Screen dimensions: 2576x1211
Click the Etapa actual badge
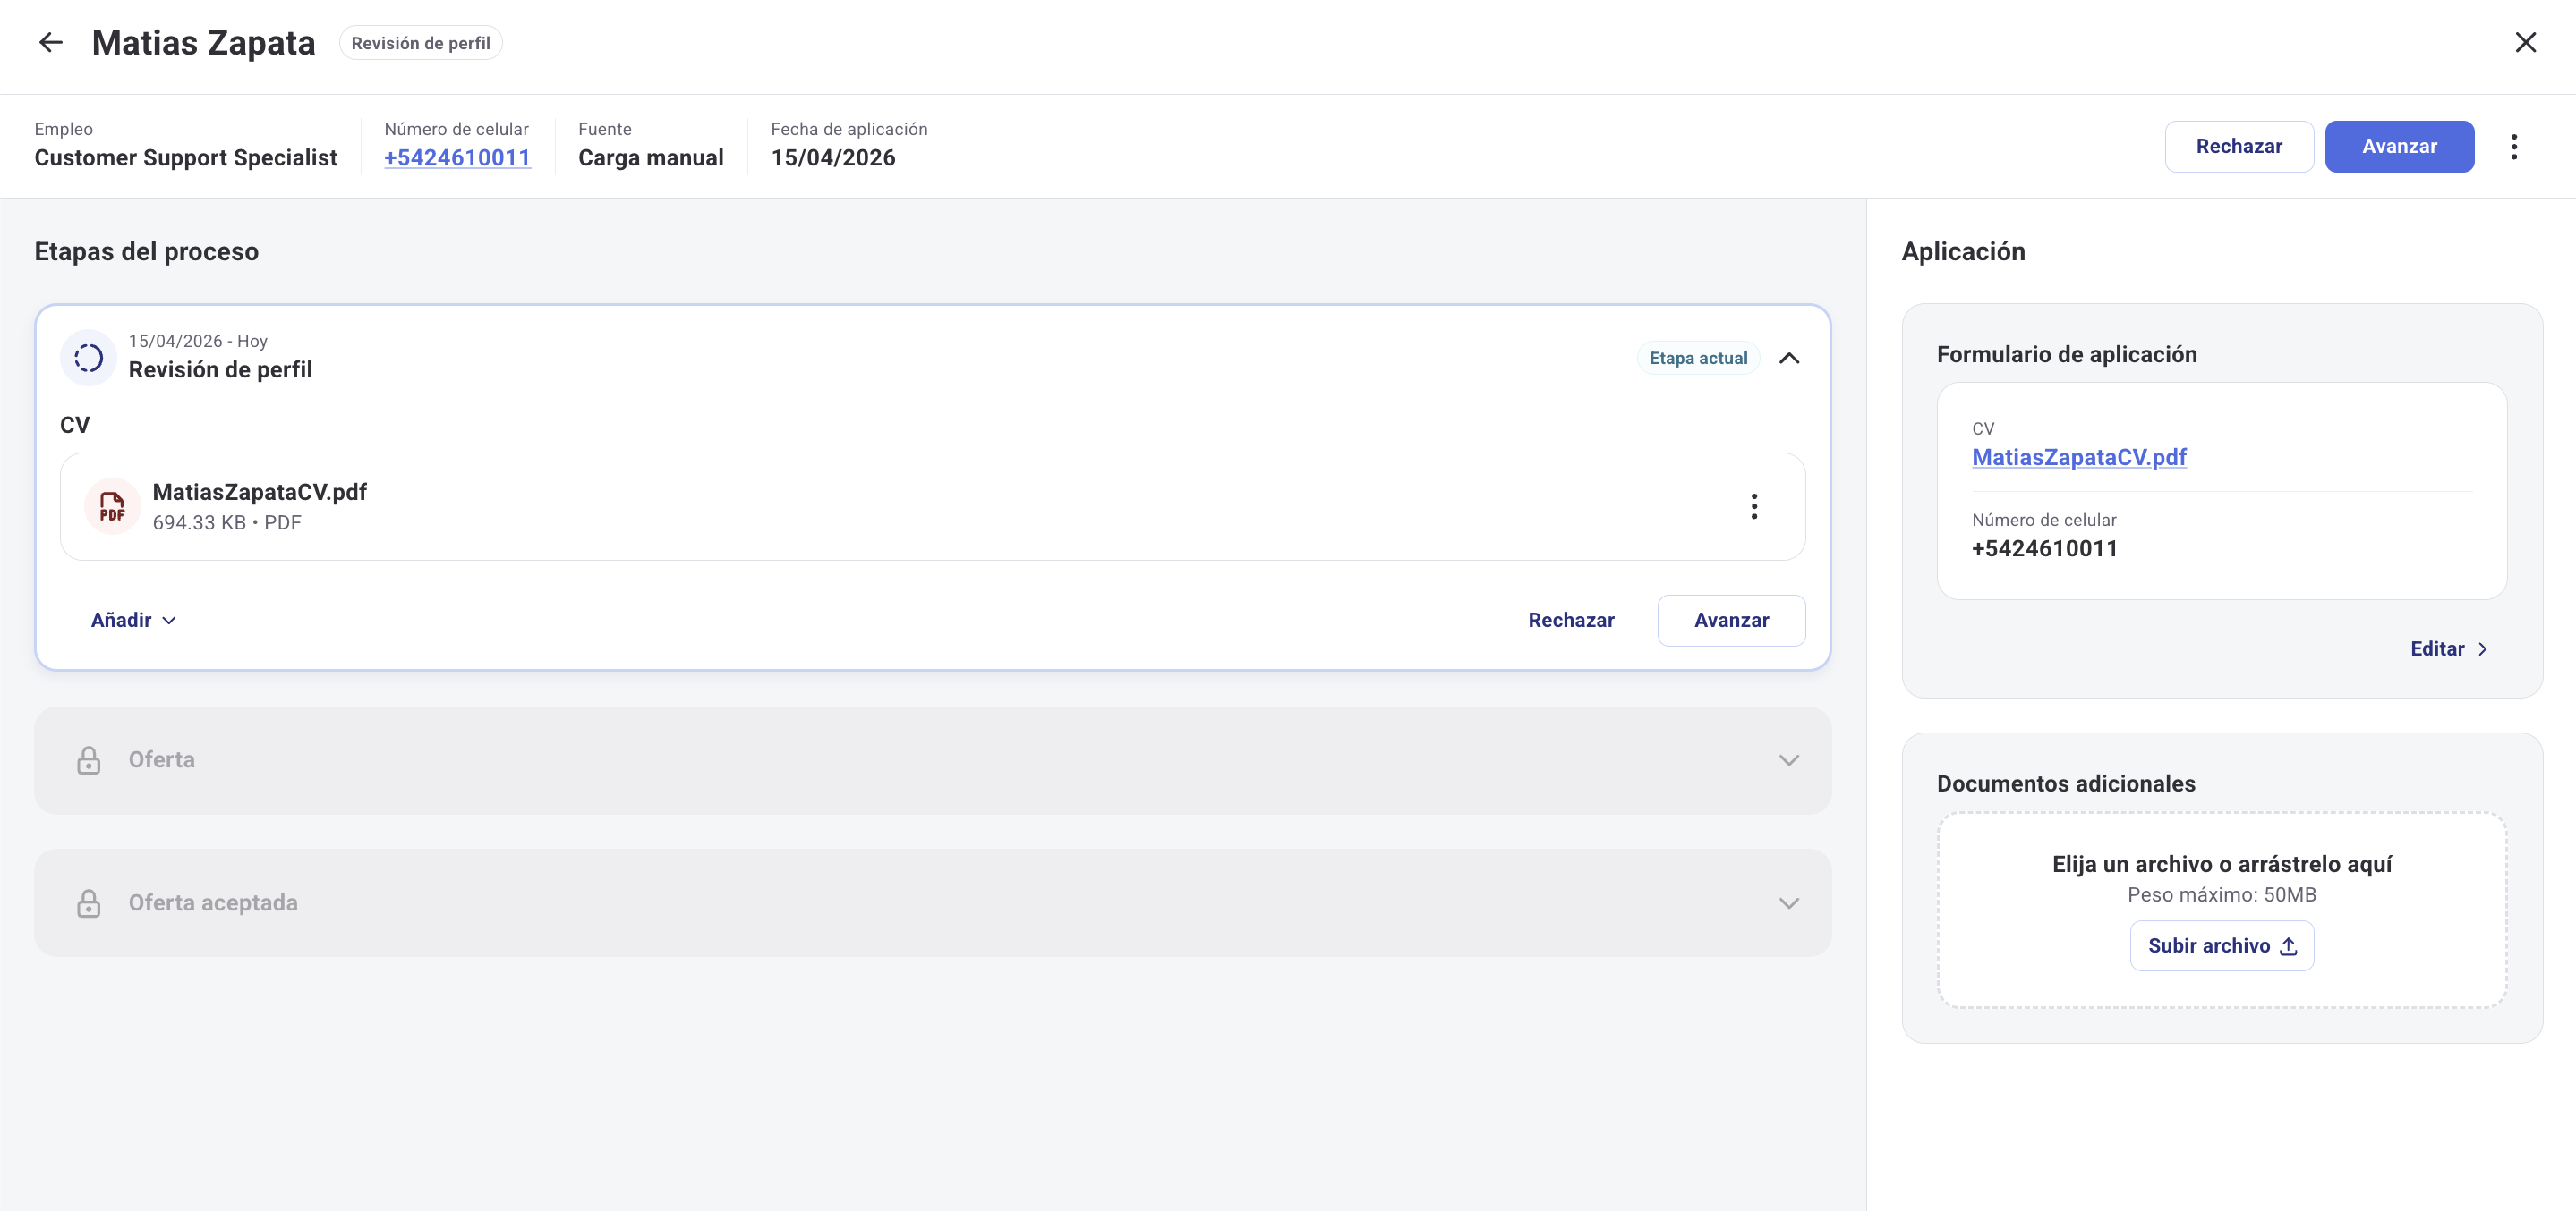pos(1697,357)
